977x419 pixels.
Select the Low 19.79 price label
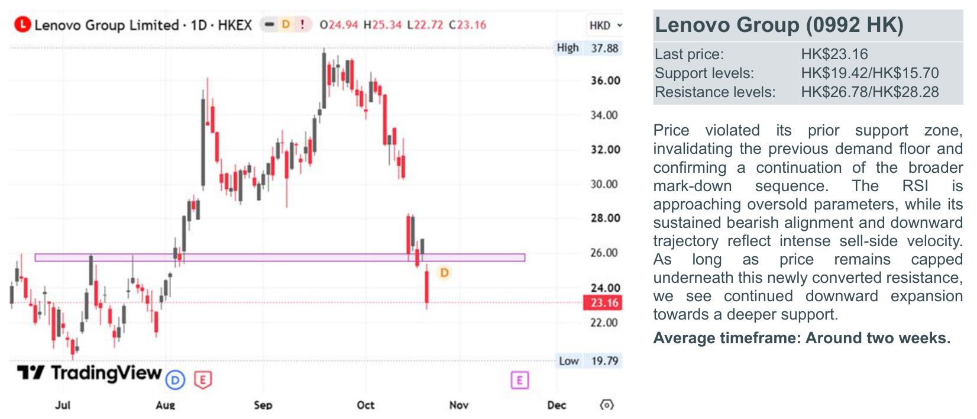(589, 360)
